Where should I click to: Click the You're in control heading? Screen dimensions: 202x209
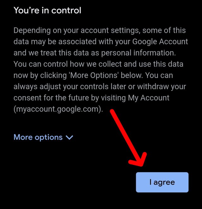point(47,10)
